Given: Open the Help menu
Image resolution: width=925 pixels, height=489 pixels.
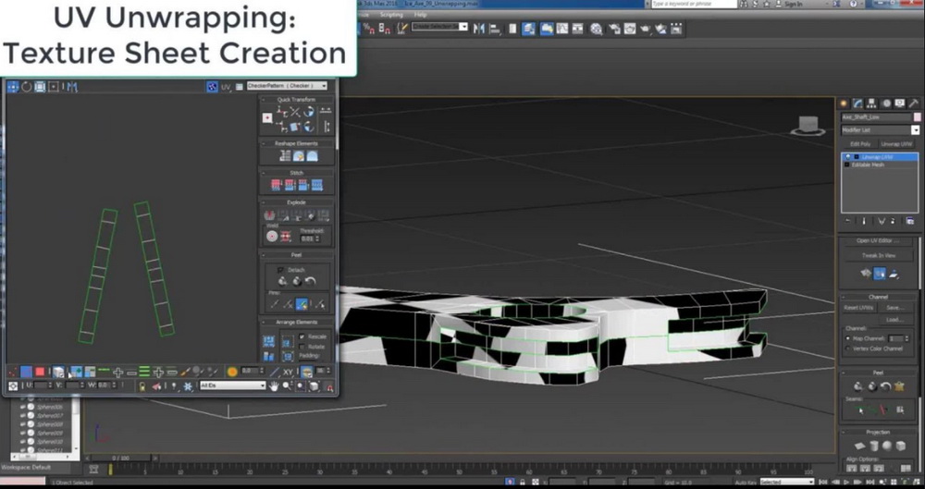Looking at the screenshot, I should click(x=421, y=15).
